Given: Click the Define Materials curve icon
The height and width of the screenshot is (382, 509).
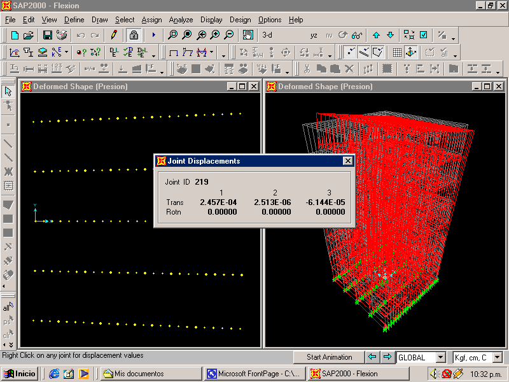Looking at the screenshot, I should pyautogui.click(x=15, y=52).
